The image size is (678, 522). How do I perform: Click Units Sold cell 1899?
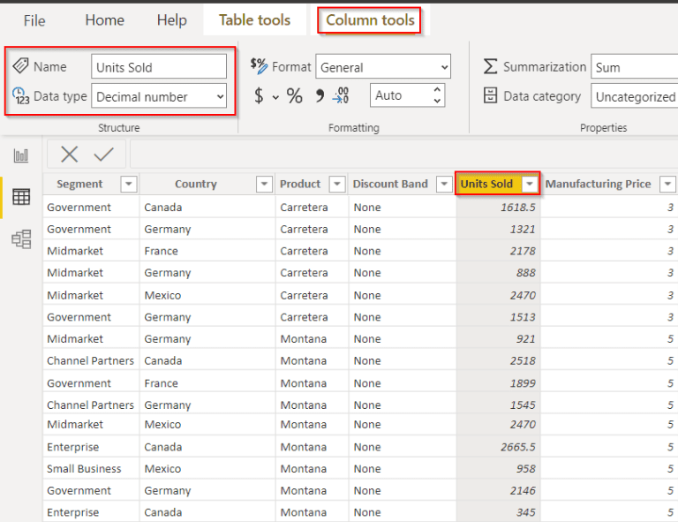click(499, 382)
